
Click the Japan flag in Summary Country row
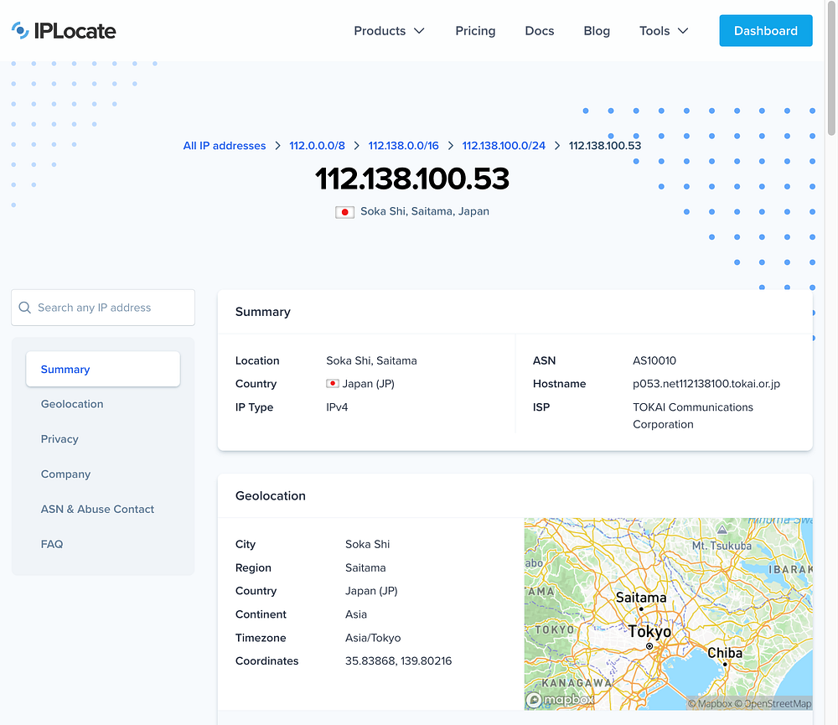[333, 383]
